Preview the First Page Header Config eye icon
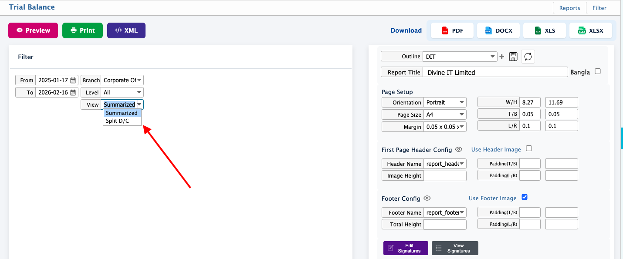Viewport: 623px width, 259px height. pos(458,149)
